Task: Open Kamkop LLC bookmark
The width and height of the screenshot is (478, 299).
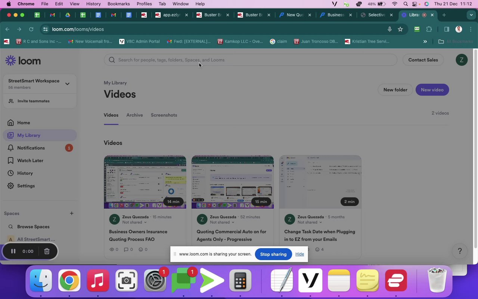Action: [240, 41]
